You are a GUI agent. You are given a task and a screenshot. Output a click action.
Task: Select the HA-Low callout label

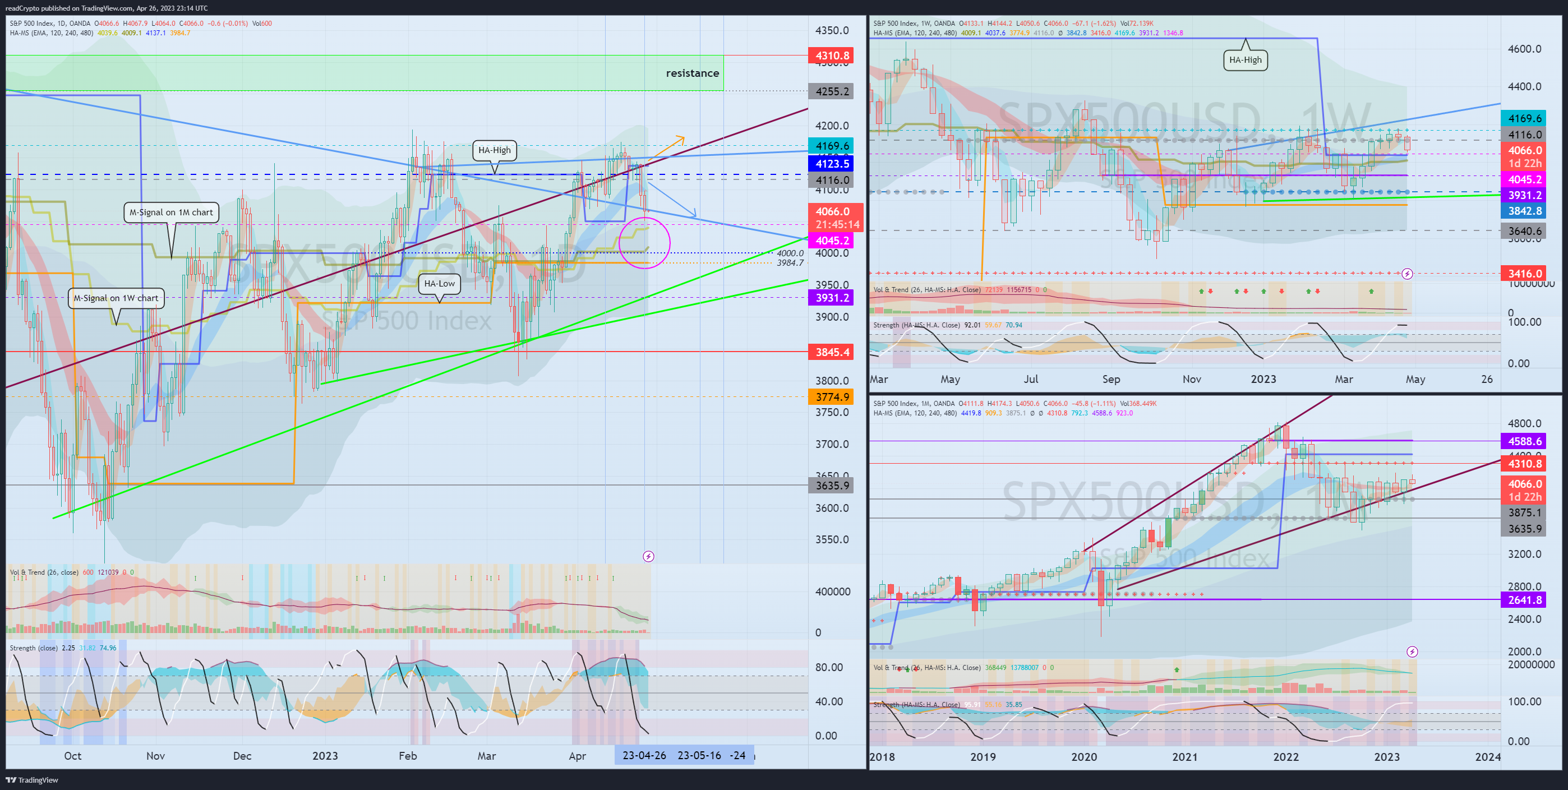[440, 284]
